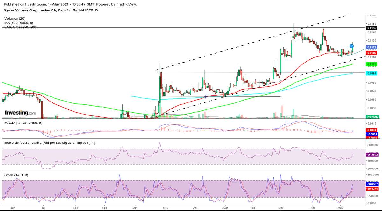Screen dimensions: 382x211
Task: Click the blue -0.0001 MACD value tag
Action: click(372, 134)
